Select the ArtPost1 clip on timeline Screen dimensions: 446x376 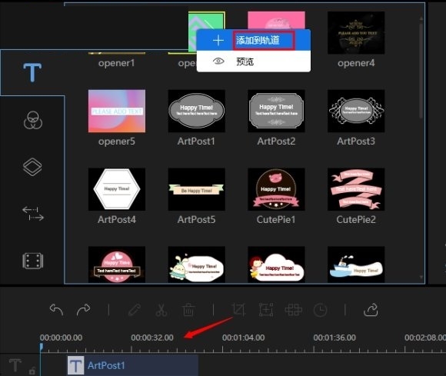[x=133, y=365]
